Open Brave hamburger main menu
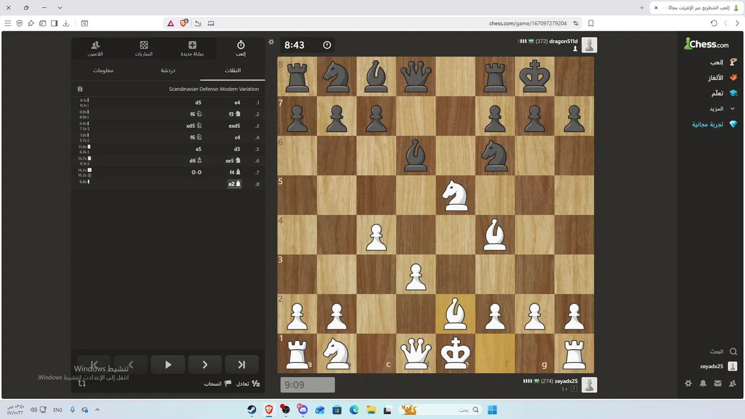Screen dimensions: 745x419 pos(7,23)
